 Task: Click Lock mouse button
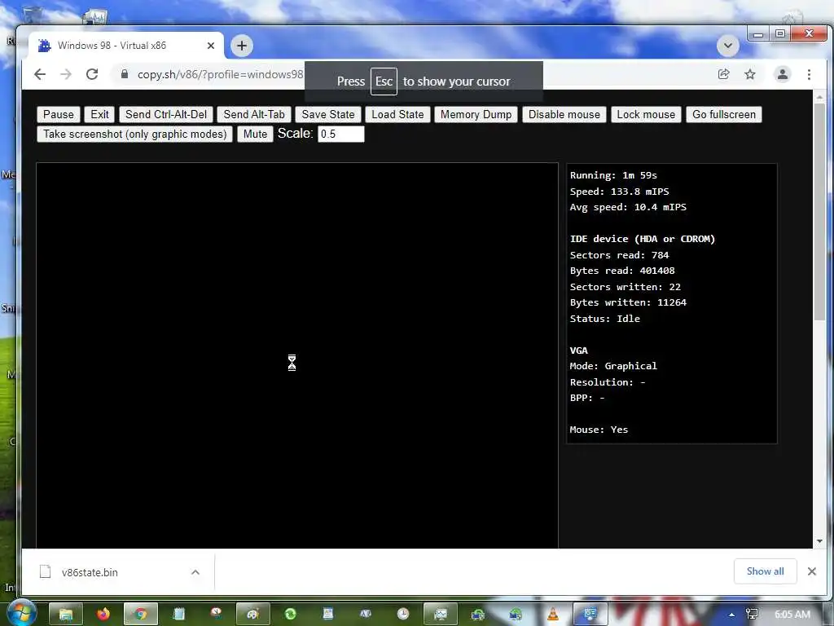(646, 114)
